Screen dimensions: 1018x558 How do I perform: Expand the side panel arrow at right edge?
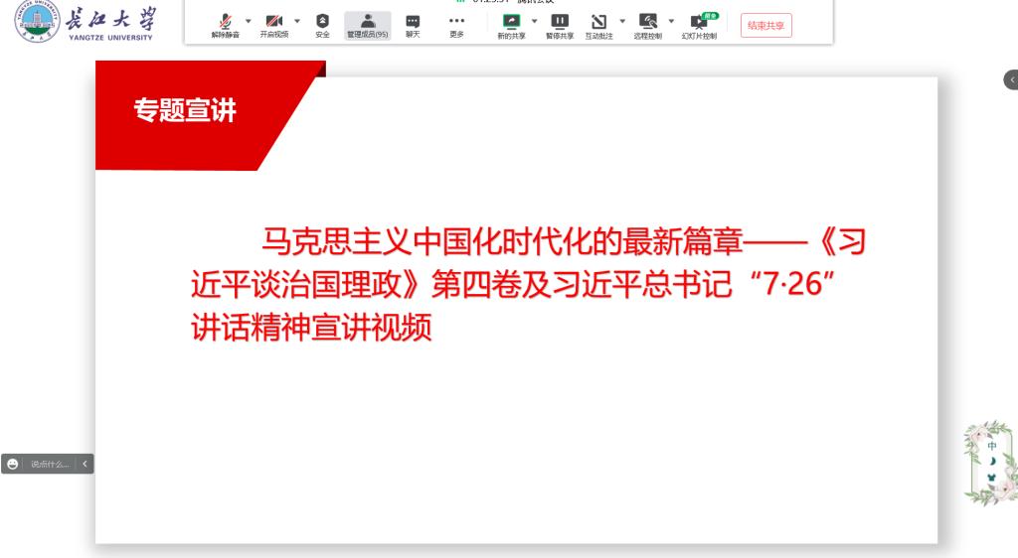(x=1011, y=79)
